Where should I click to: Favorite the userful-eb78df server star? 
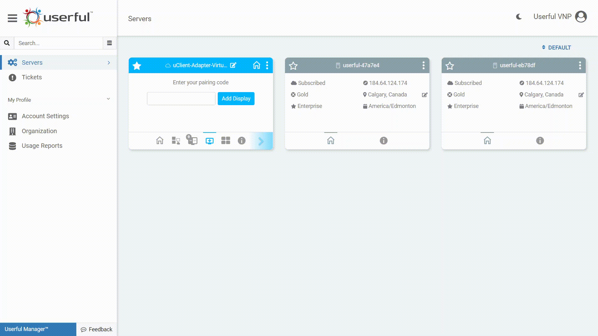click(x=450, y=66)
